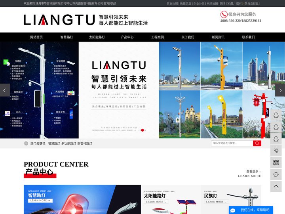Show the previous banner slide
The image size is (285, 214).
(5, 90)
